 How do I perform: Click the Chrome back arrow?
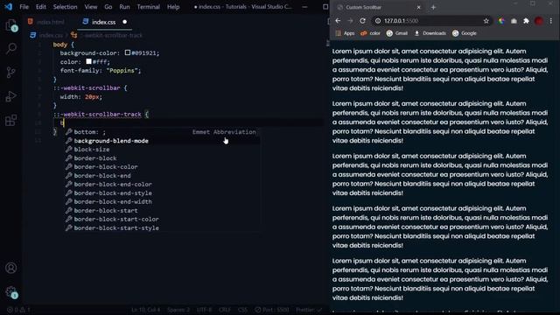338,21
